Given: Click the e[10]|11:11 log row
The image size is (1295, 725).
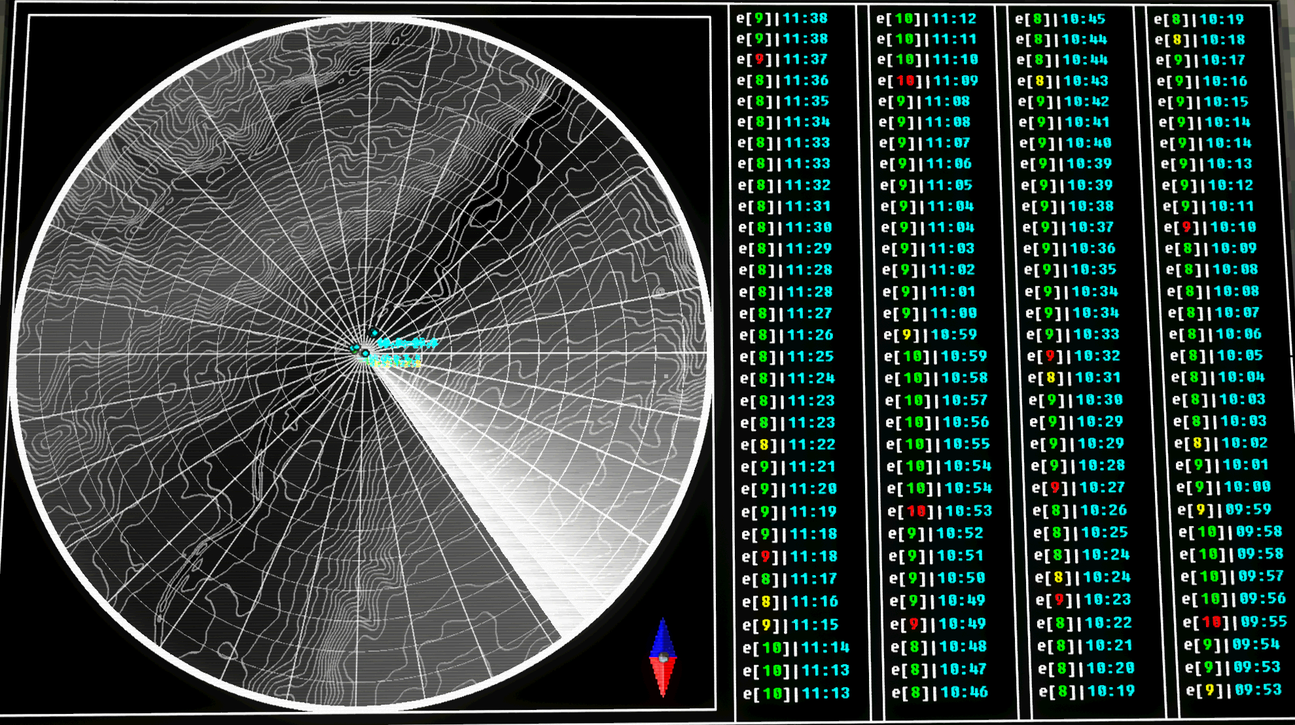Looking at the screenshot, I should (927, 39).
